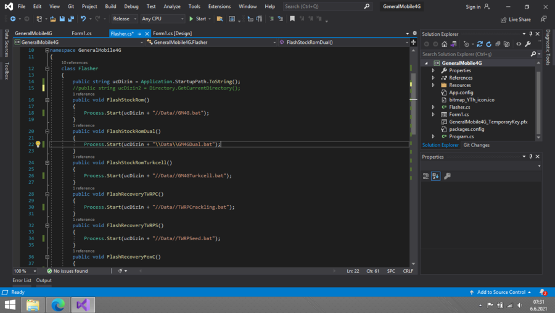Open the Debug menu
555x313 pixels.
(131, 6)
